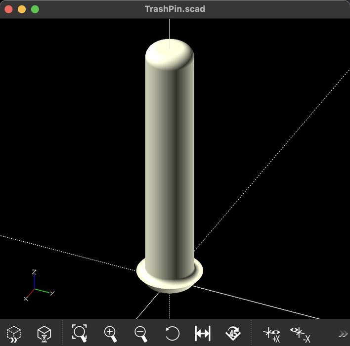Reset the view with circular arrow icon
The height and width of the screenshot is (346, 350).
[172, 333]
